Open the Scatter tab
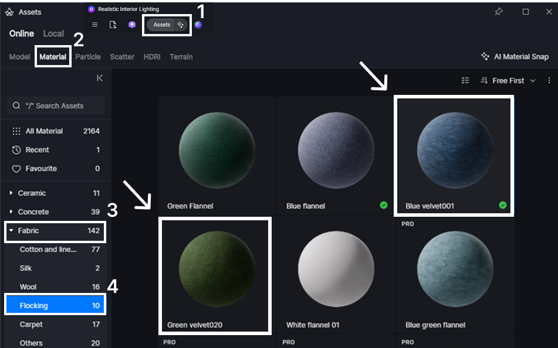This screenshot has height=348, width=558. click(x=122, y=57)
